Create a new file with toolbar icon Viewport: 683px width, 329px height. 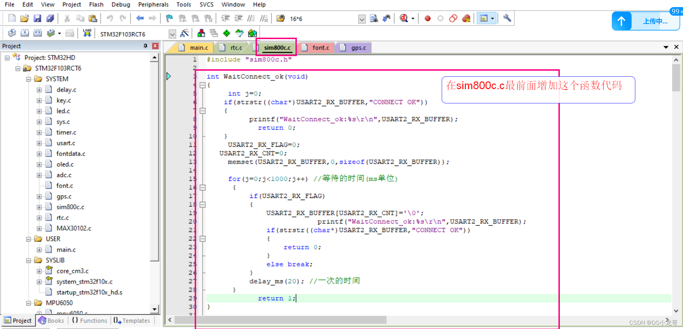(12, 18)
